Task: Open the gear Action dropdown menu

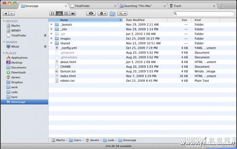Action: point(102,13)
